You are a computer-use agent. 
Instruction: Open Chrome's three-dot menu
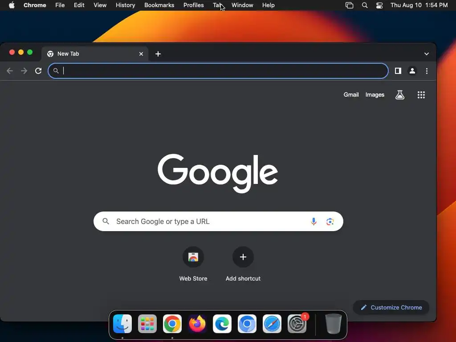[x=427, y=71]
